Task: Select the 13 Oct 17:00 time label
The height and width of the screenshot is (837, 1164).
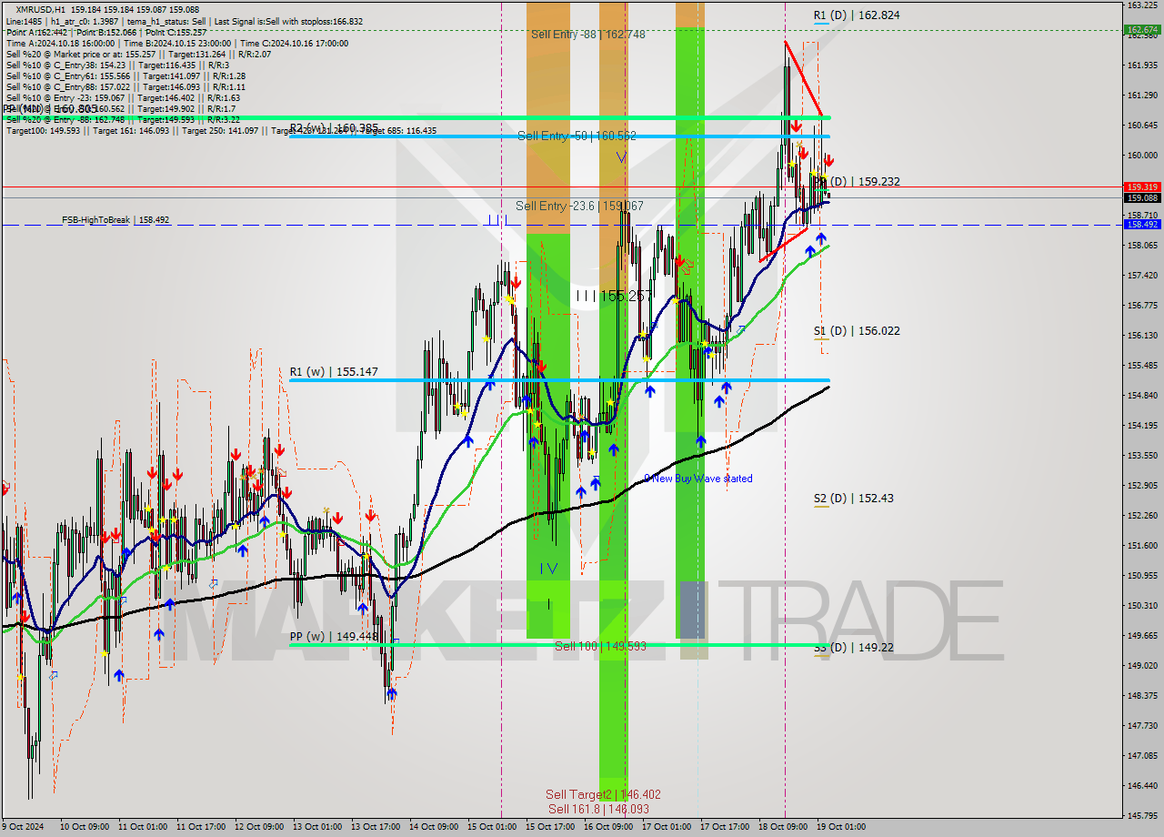Action: pos(375,827)
